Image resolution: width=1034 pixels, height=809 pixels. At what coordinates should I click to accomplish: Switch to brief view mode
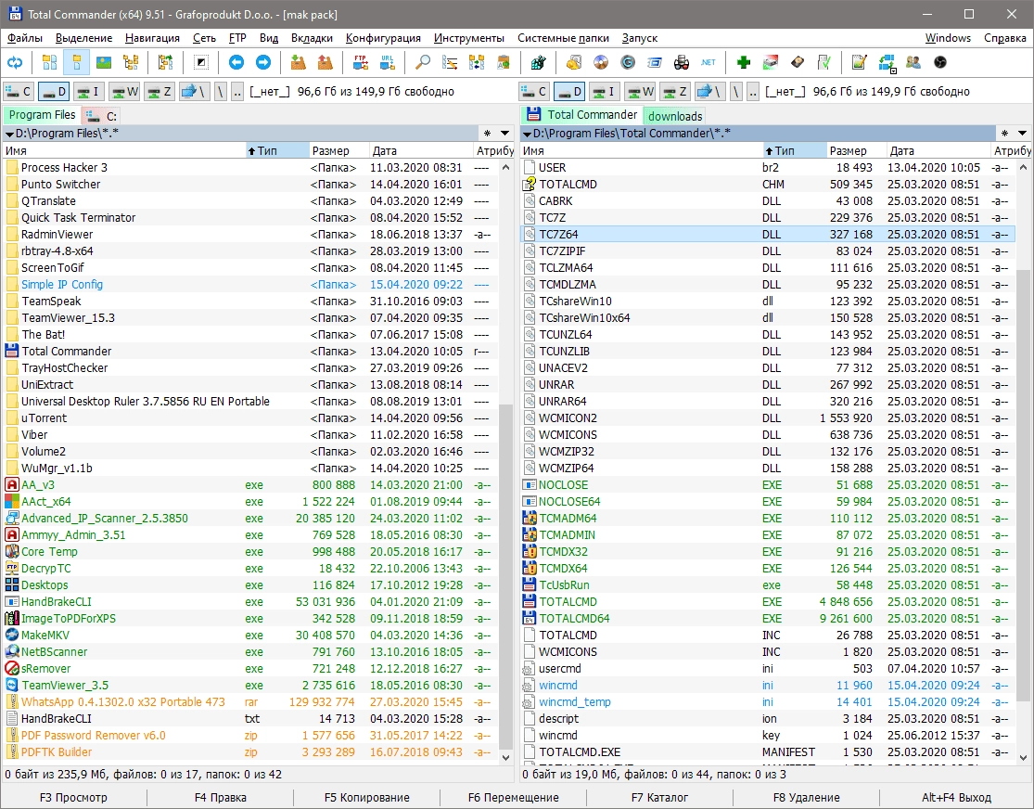click(49, 63)
